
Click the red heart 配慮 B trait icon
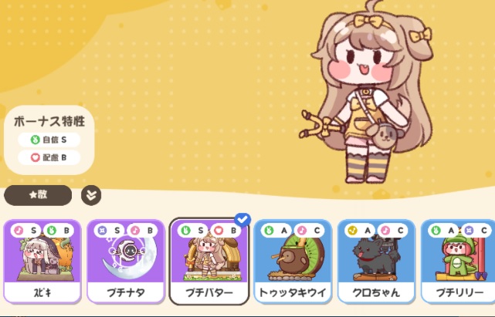click(36, 157)
